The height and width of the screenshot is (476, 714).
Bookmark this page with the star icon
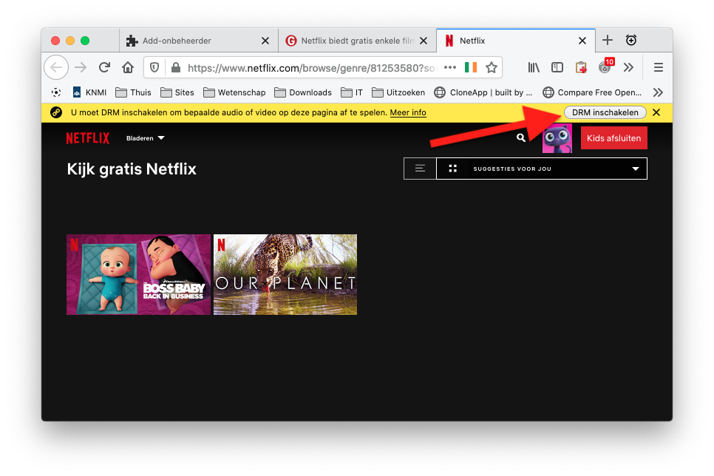pos(491,67)
